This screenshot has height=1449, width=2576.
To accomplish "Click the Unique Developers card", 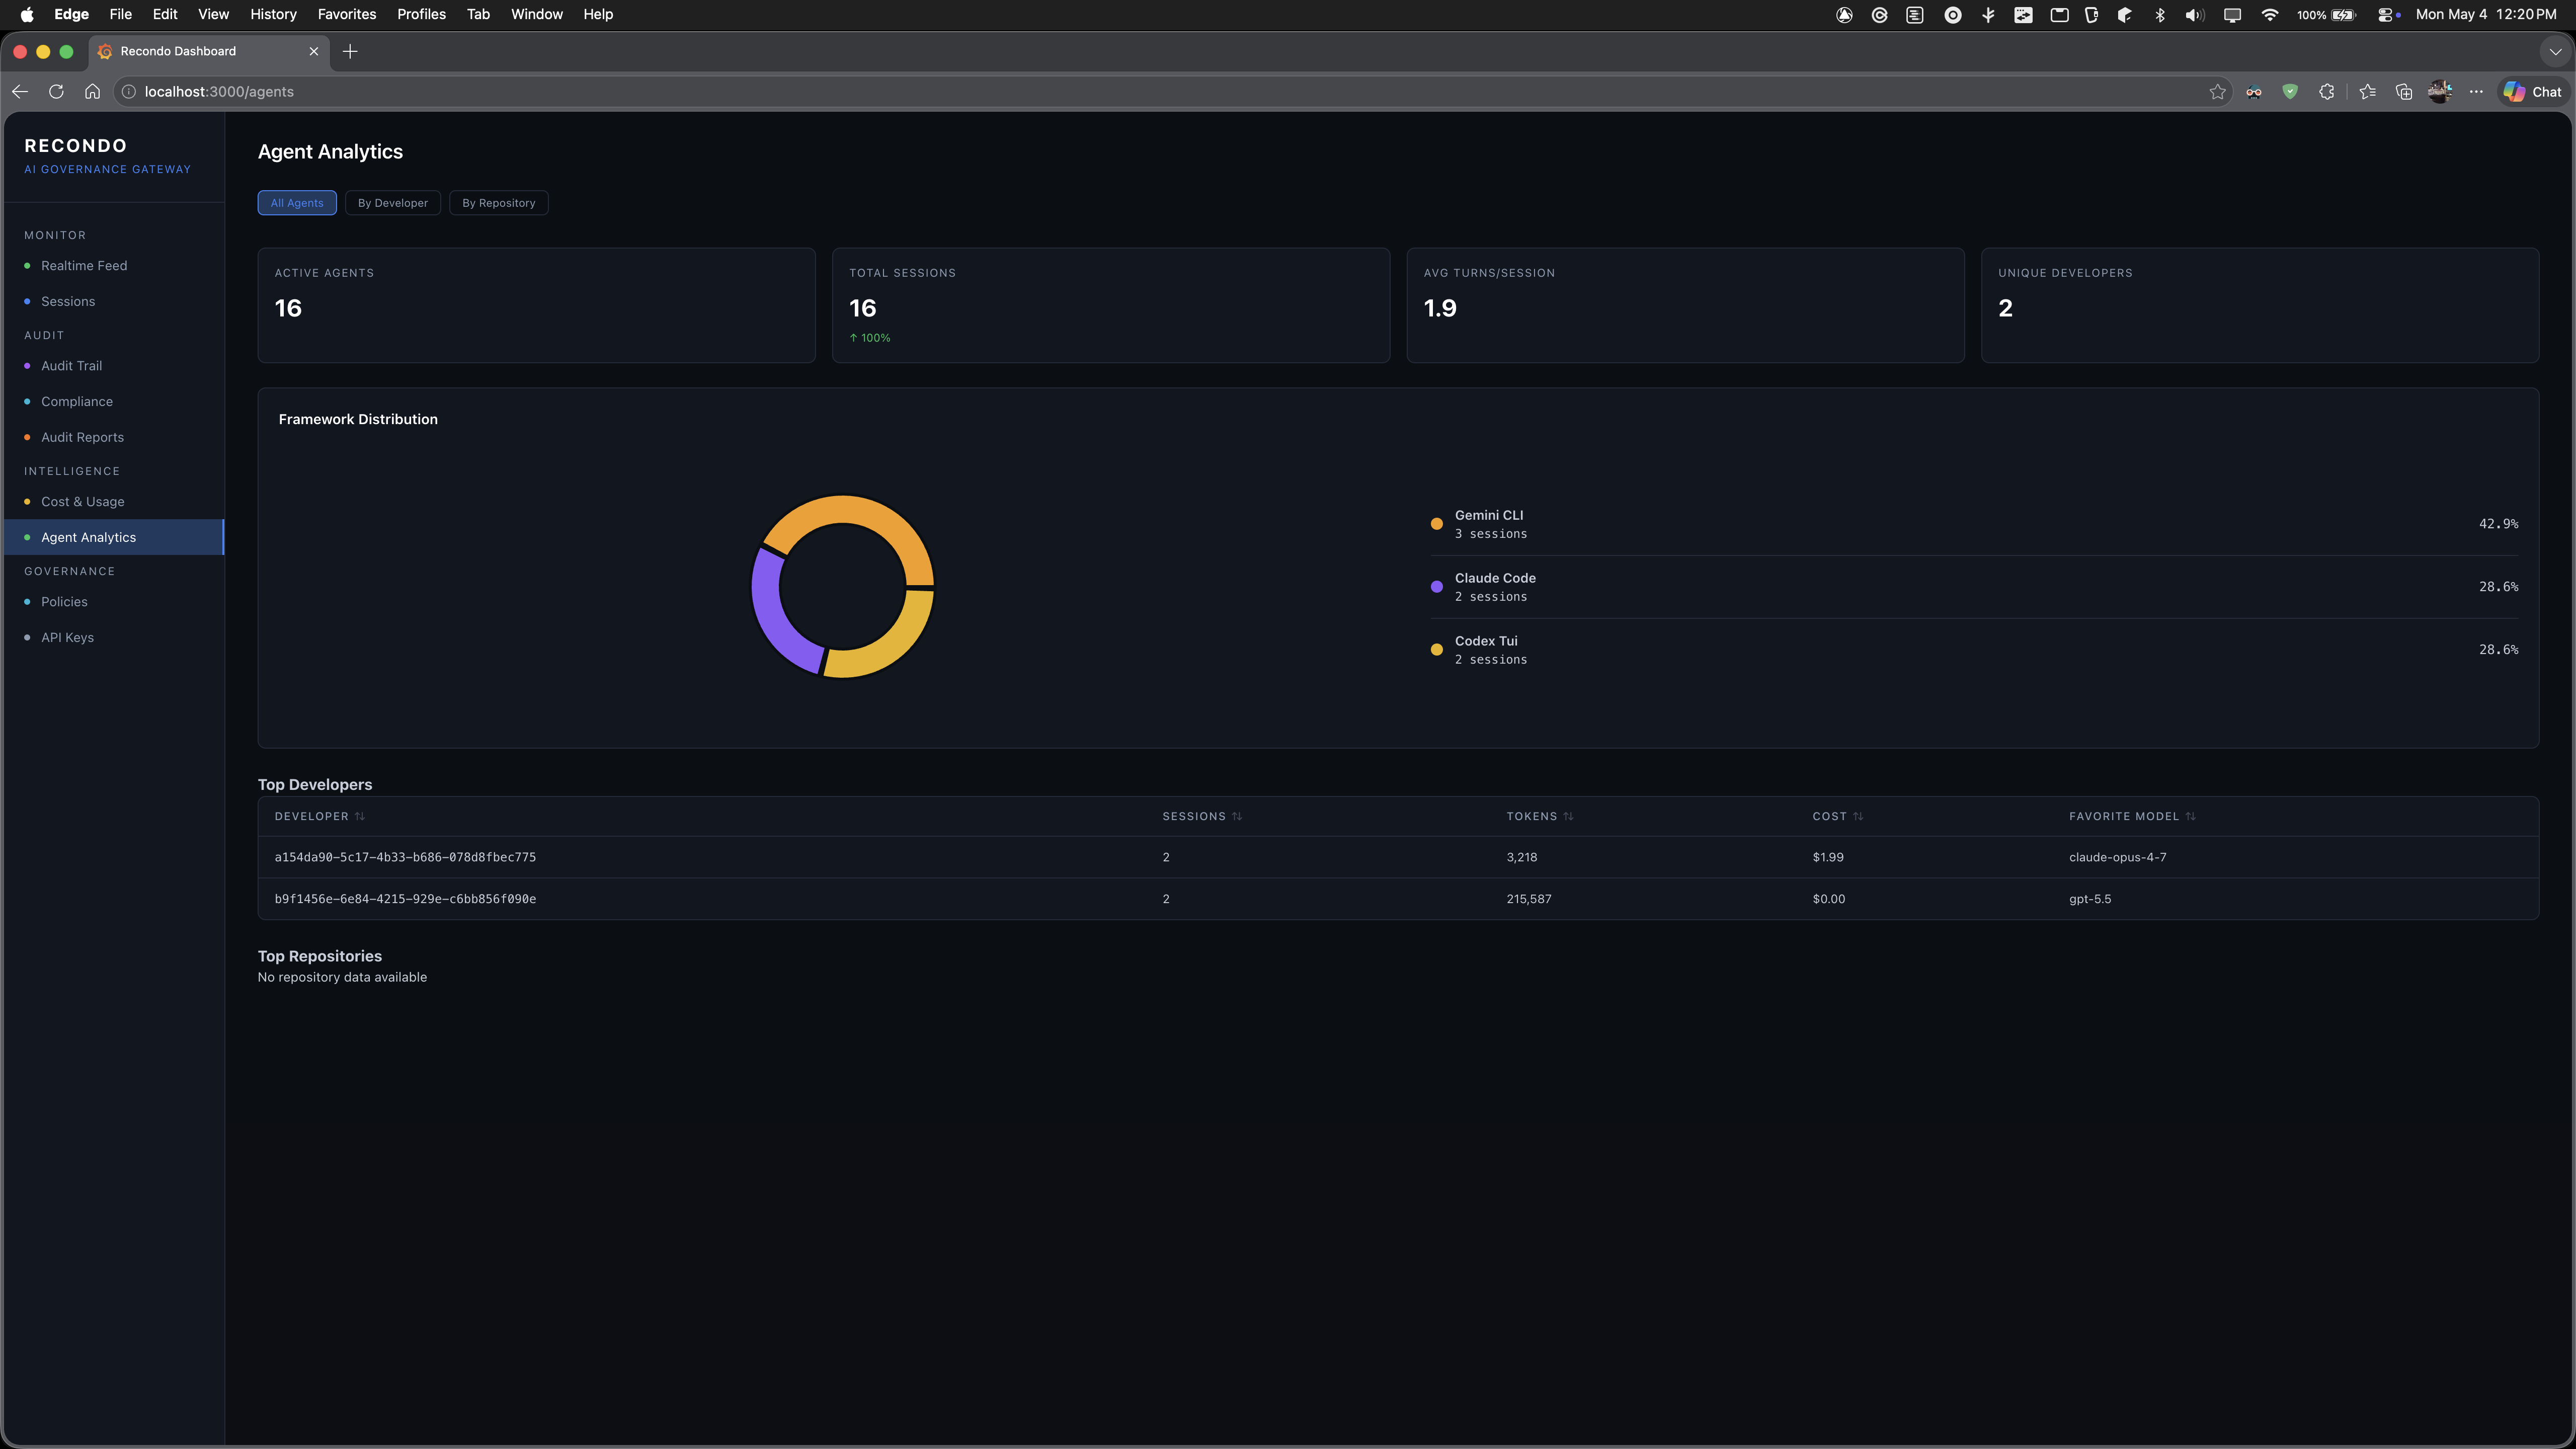I will coord(2260,305).
